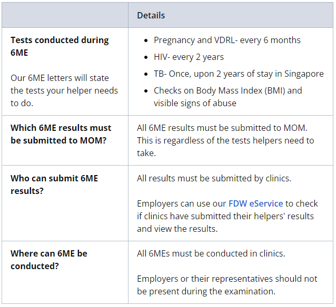Screen dimensions: 336x307
Task: Click the Details column header
Action: tap(151, 15)
